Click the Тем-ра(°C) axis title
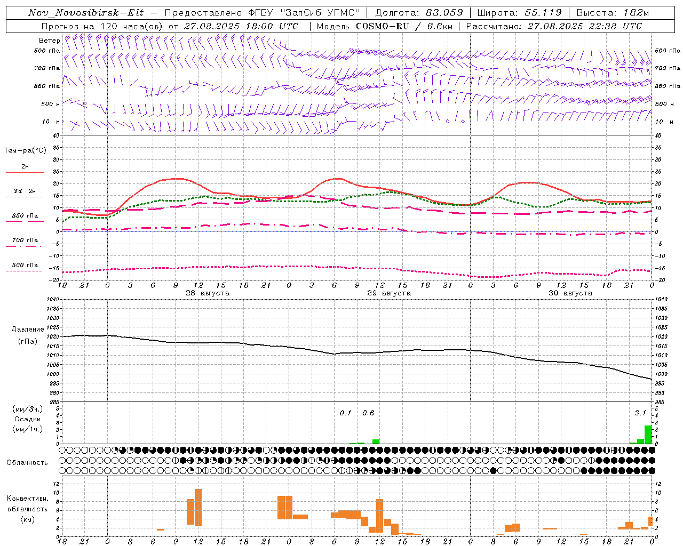The image size is (683, 546). [x=25, y=150]
